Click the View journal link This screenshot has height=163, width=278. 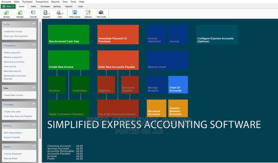pos(10,67)
